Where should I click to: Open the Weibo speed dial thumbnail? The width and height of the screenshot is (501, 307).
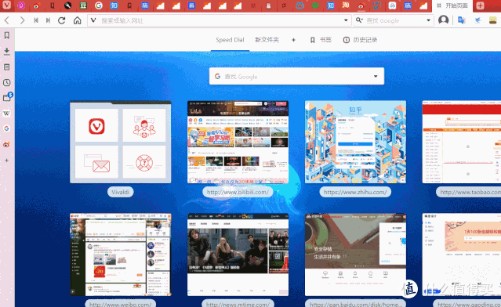click(121, 255)
